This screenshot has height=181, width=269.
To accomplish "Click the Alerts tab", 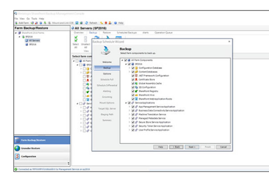I will [x=146, y=33].
